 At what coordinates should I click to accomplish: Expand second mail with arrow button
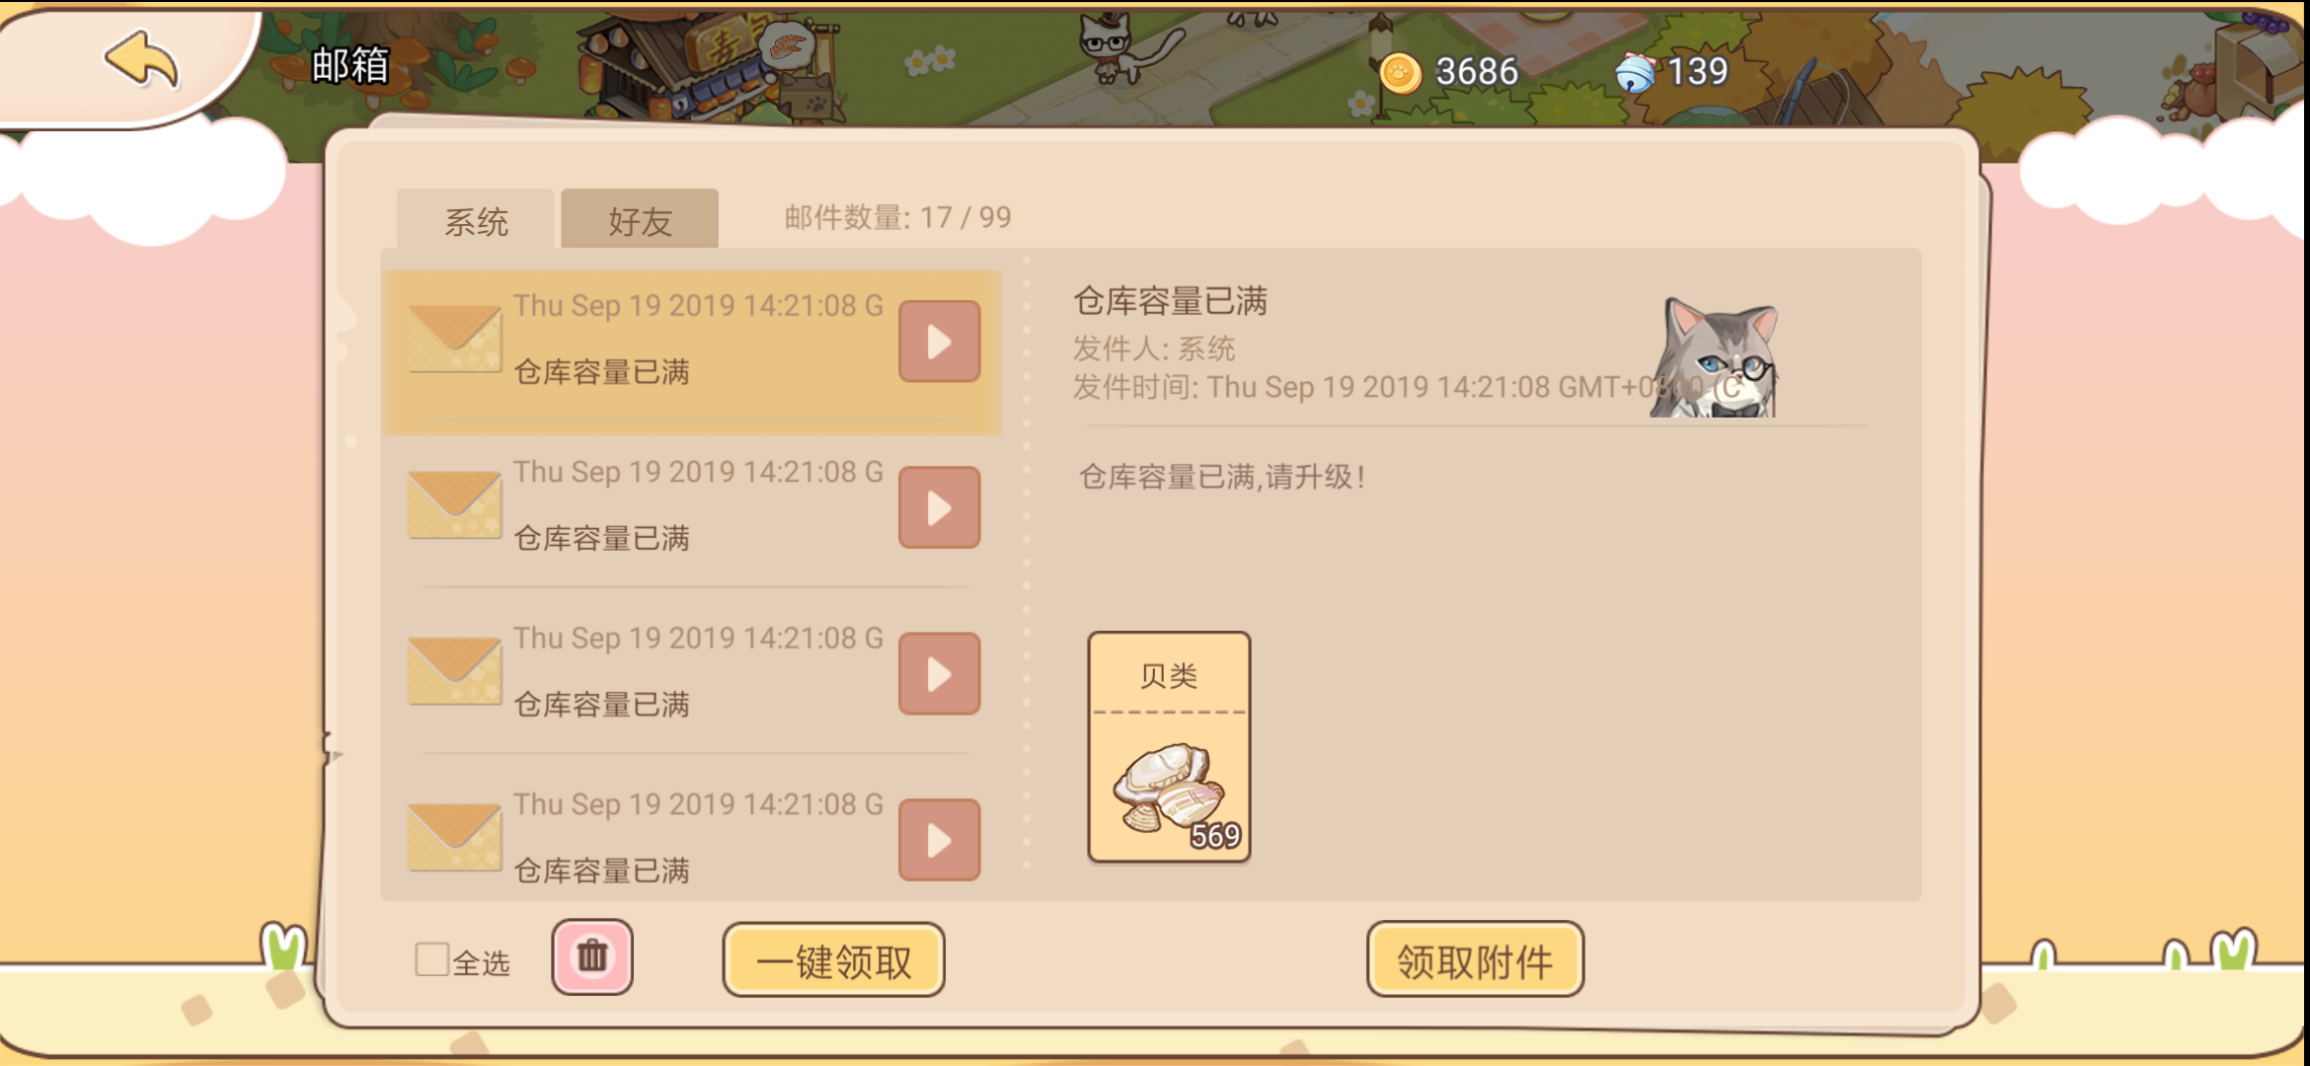(939, 507)
